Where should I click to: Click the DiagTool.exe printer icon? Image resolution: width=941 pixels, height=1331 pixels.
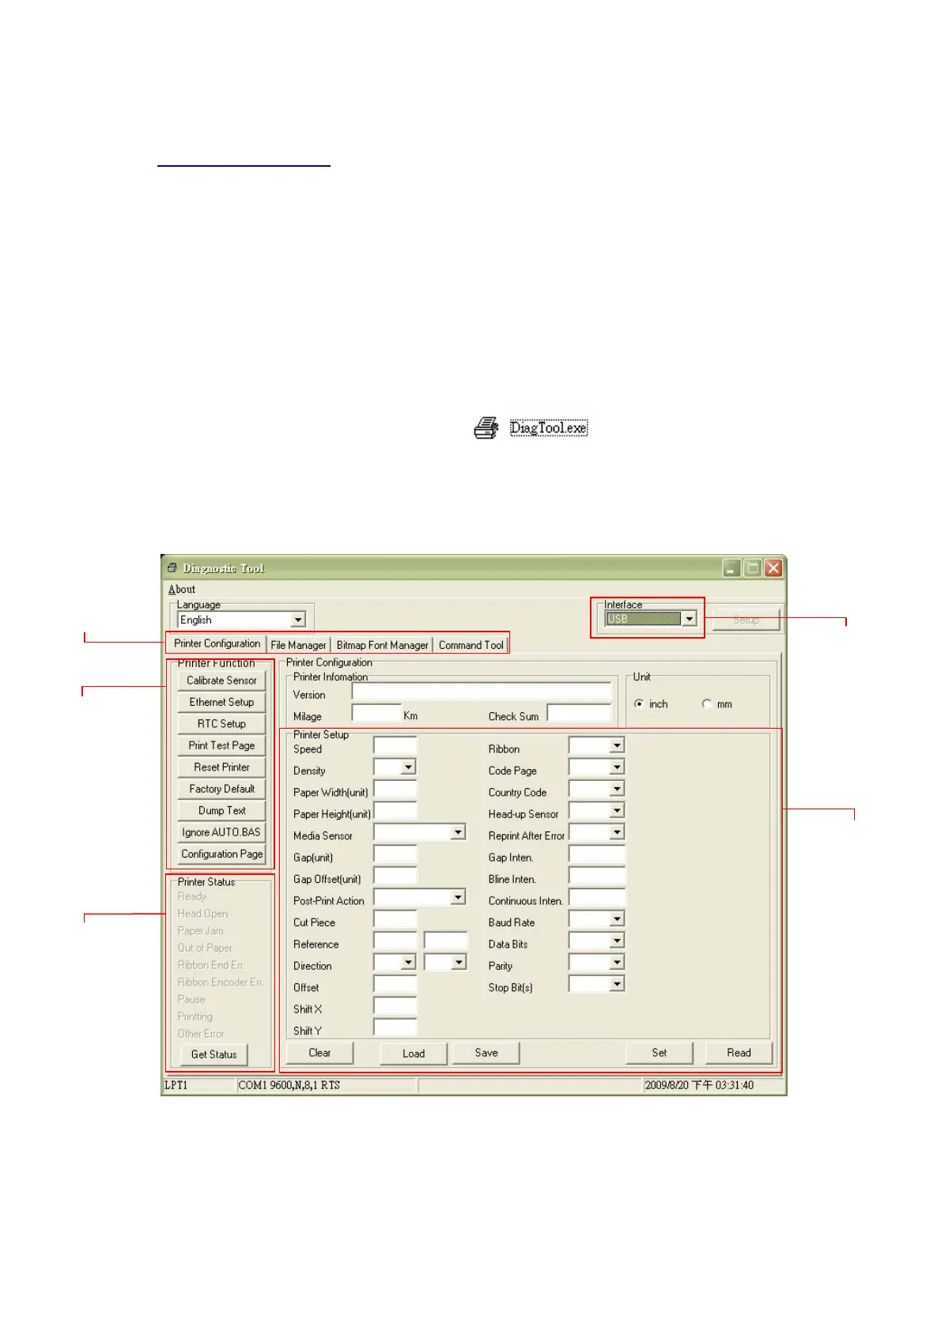[x=486, y=428]
